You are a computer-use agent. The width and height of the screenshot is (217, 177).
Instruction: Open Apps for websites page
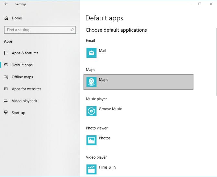[x=27, y=89]
